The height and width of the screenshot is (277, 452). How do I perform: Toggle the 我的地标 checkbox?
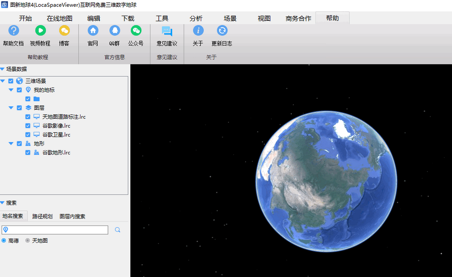pos(19,90)
